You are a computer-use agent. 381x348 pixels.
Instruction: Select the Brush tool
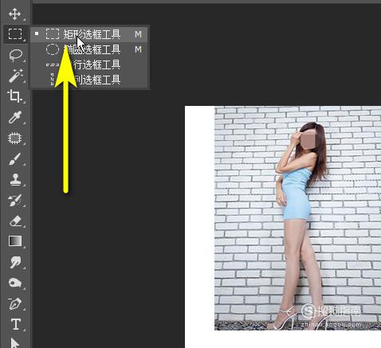(15, 158)
